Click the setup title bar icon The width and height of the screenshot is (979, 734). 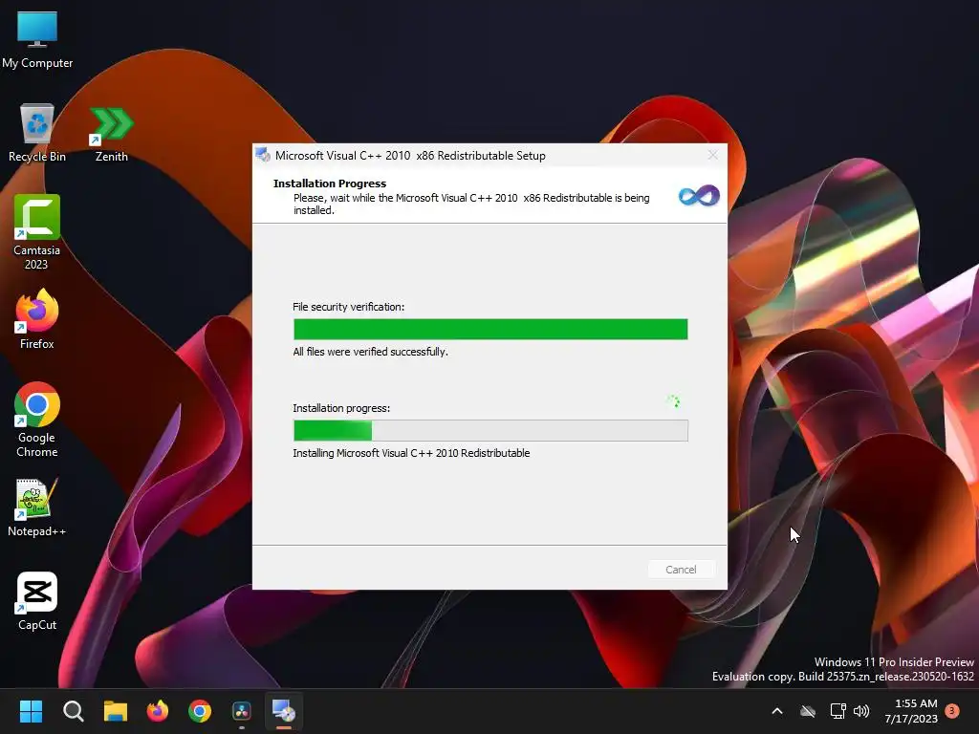tap(263, 155)
